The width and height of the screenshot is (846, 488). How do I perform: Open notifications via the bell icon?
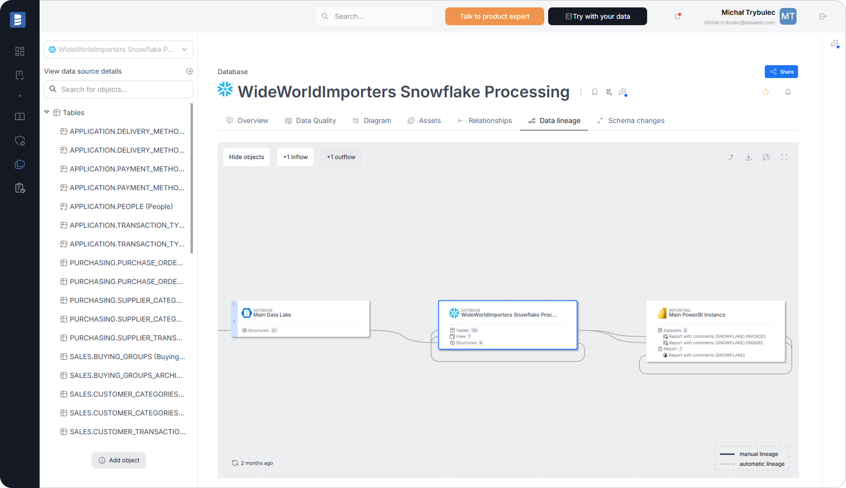tap(788, 92)
